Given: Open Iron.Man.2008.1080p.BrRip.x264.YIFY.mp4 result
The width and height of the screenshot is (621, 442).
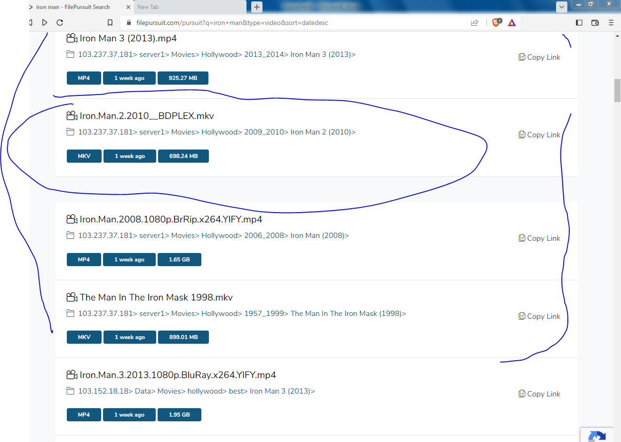Looking at the screenshot, I should click(x=171, y=220).
